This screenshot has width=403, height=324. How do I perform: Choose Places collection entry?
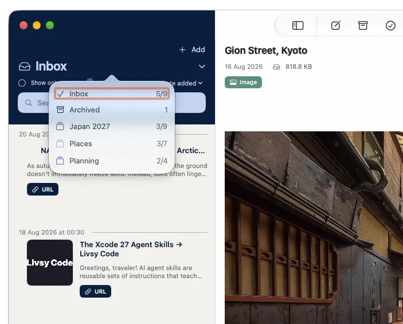coord(112,143)
